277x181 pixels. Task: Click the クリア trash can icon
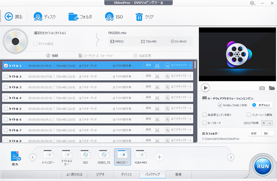[139, 17]
